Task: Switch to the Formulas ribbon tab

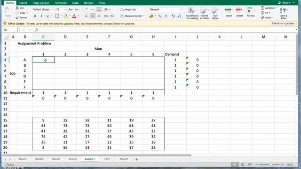Action: pos(61,3)
